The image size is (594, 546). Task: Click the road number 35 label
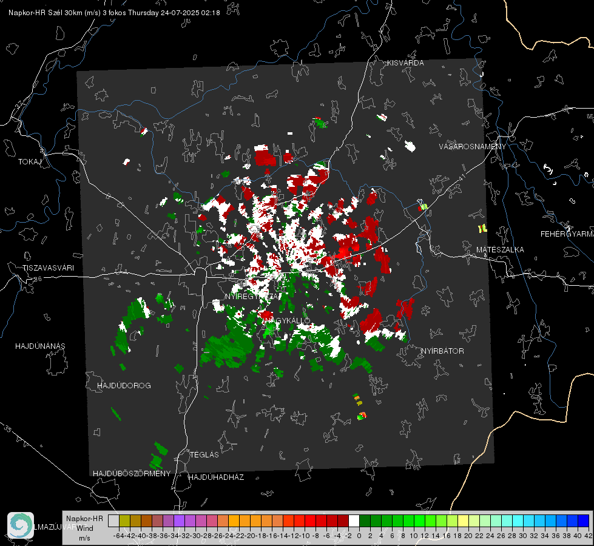pyautogui.click(x=7, y=430)
